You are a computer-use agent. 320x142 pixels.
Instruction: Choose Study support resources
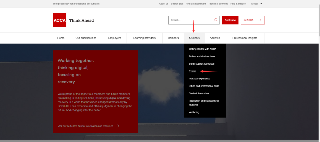click(202, 64)
